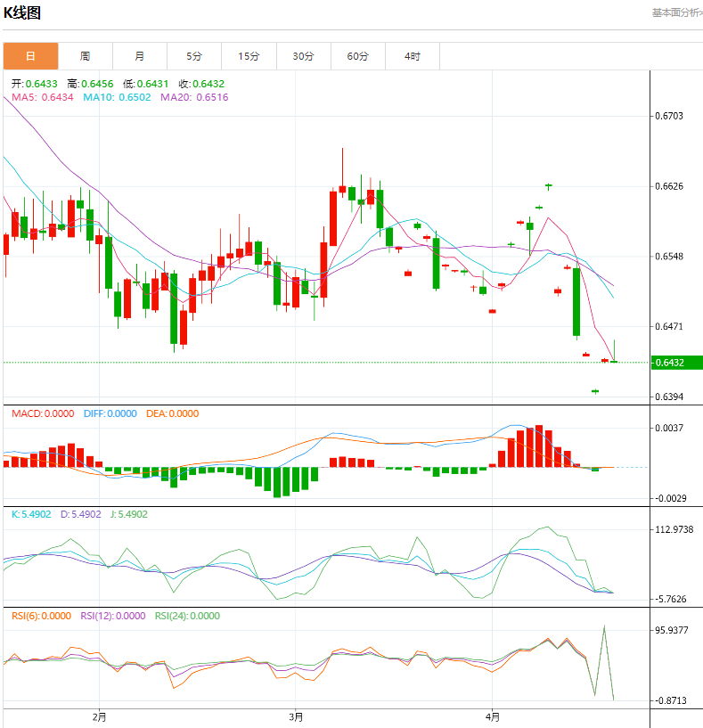Switch to the 周 weekly tab
Viewport: 703px width, 728px height.
(x=85, y=56)
